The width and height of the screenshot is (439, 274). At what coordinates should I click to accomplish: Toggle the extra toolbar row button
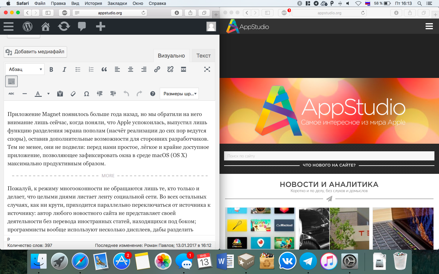(x=12, y=81)
